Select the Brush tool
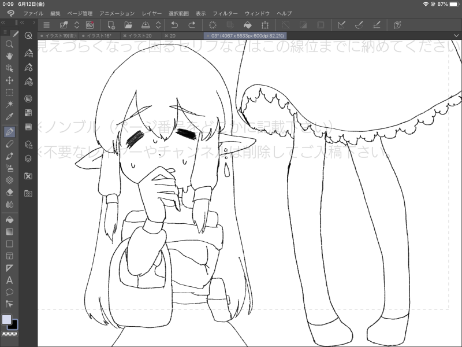The height and width of the screenshot is (347, 462). click(x=9, y=156)
